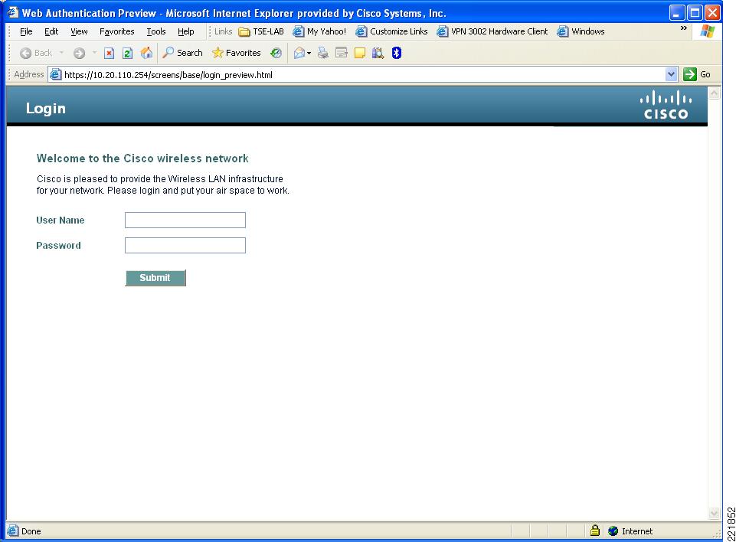Viewport: 736px width, 542px height.
Task: Open the VPN 3002 Hardware Client link
Action: pyautogui.click(x=492, y=31)
